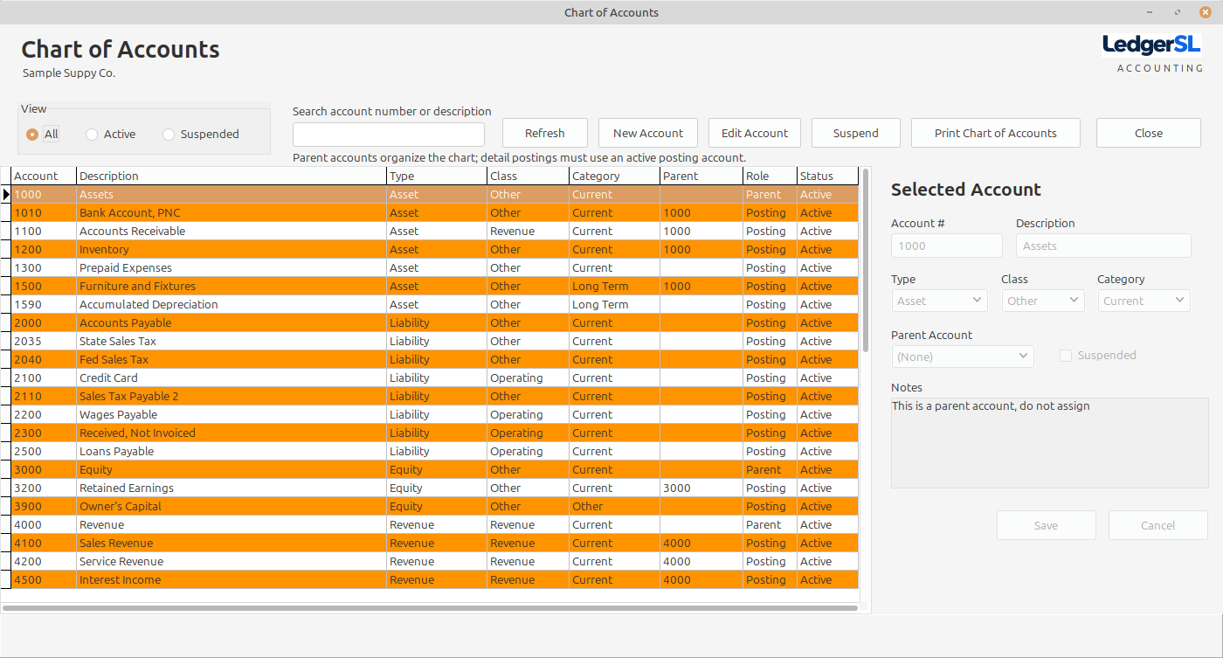This screenshot has width=1223, height=658.
Task: Sort by the Status column header
Action: pos(827,176)
